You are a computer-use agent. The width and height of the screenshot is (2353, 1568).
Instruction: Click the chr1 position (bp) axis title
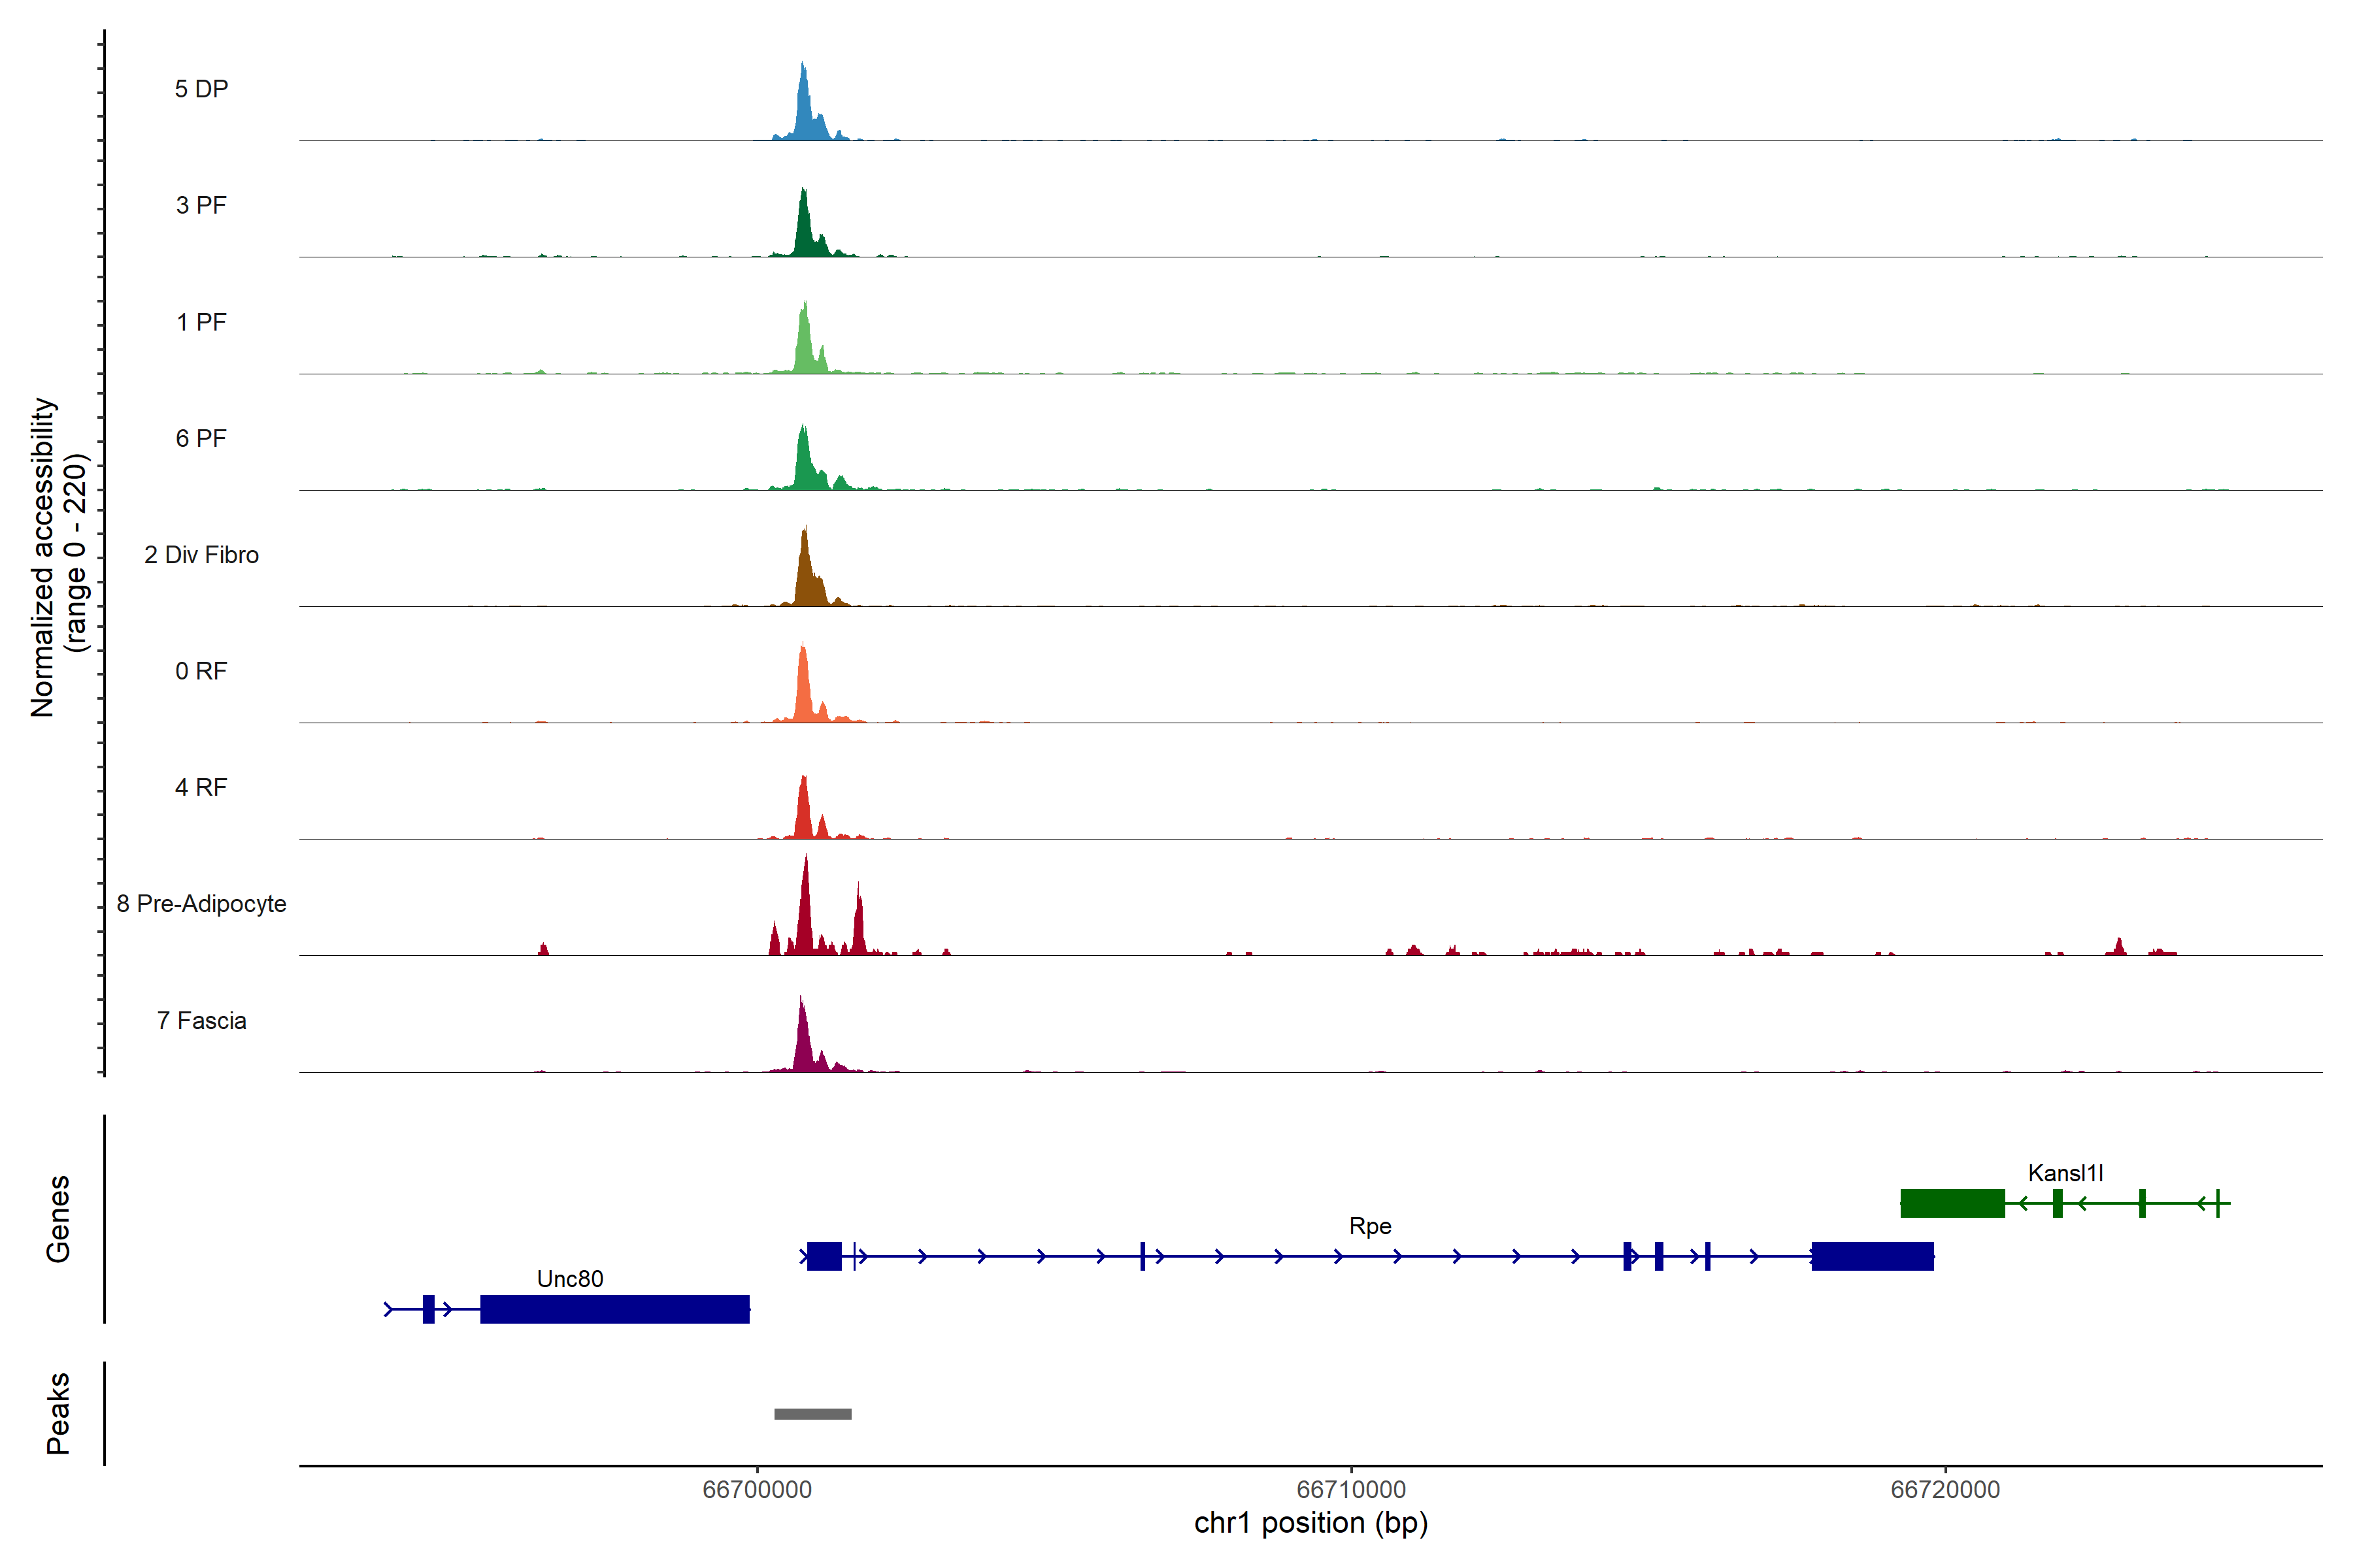(x=1310, y=1523)
